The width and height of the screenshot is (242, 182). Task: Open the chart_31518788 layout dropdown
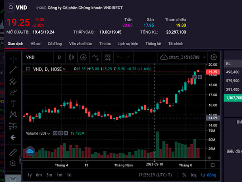(x=204, y=57)
